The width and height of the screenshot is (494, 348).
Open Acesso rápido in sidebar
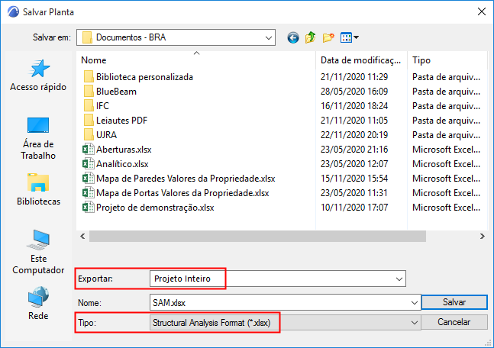[x=38, y=76]
